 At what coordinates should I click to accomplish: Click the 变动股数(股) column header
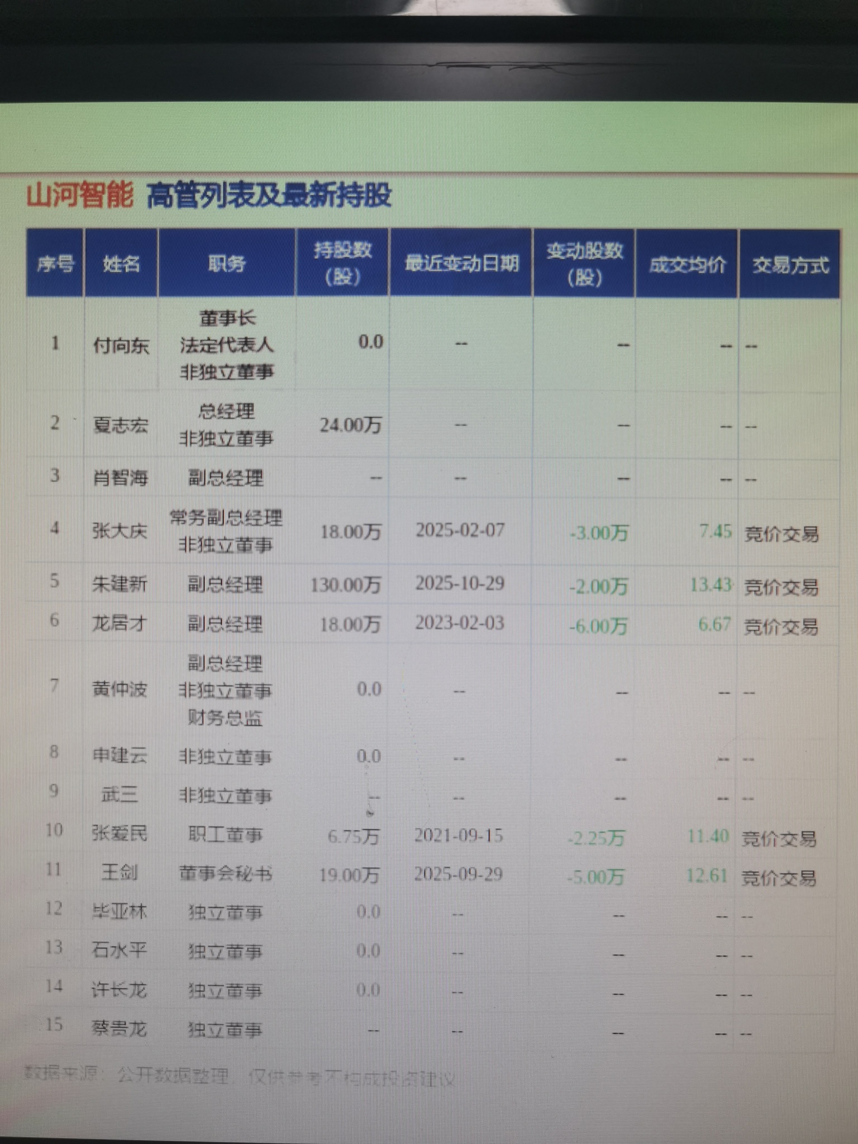(x=584, y=263)
